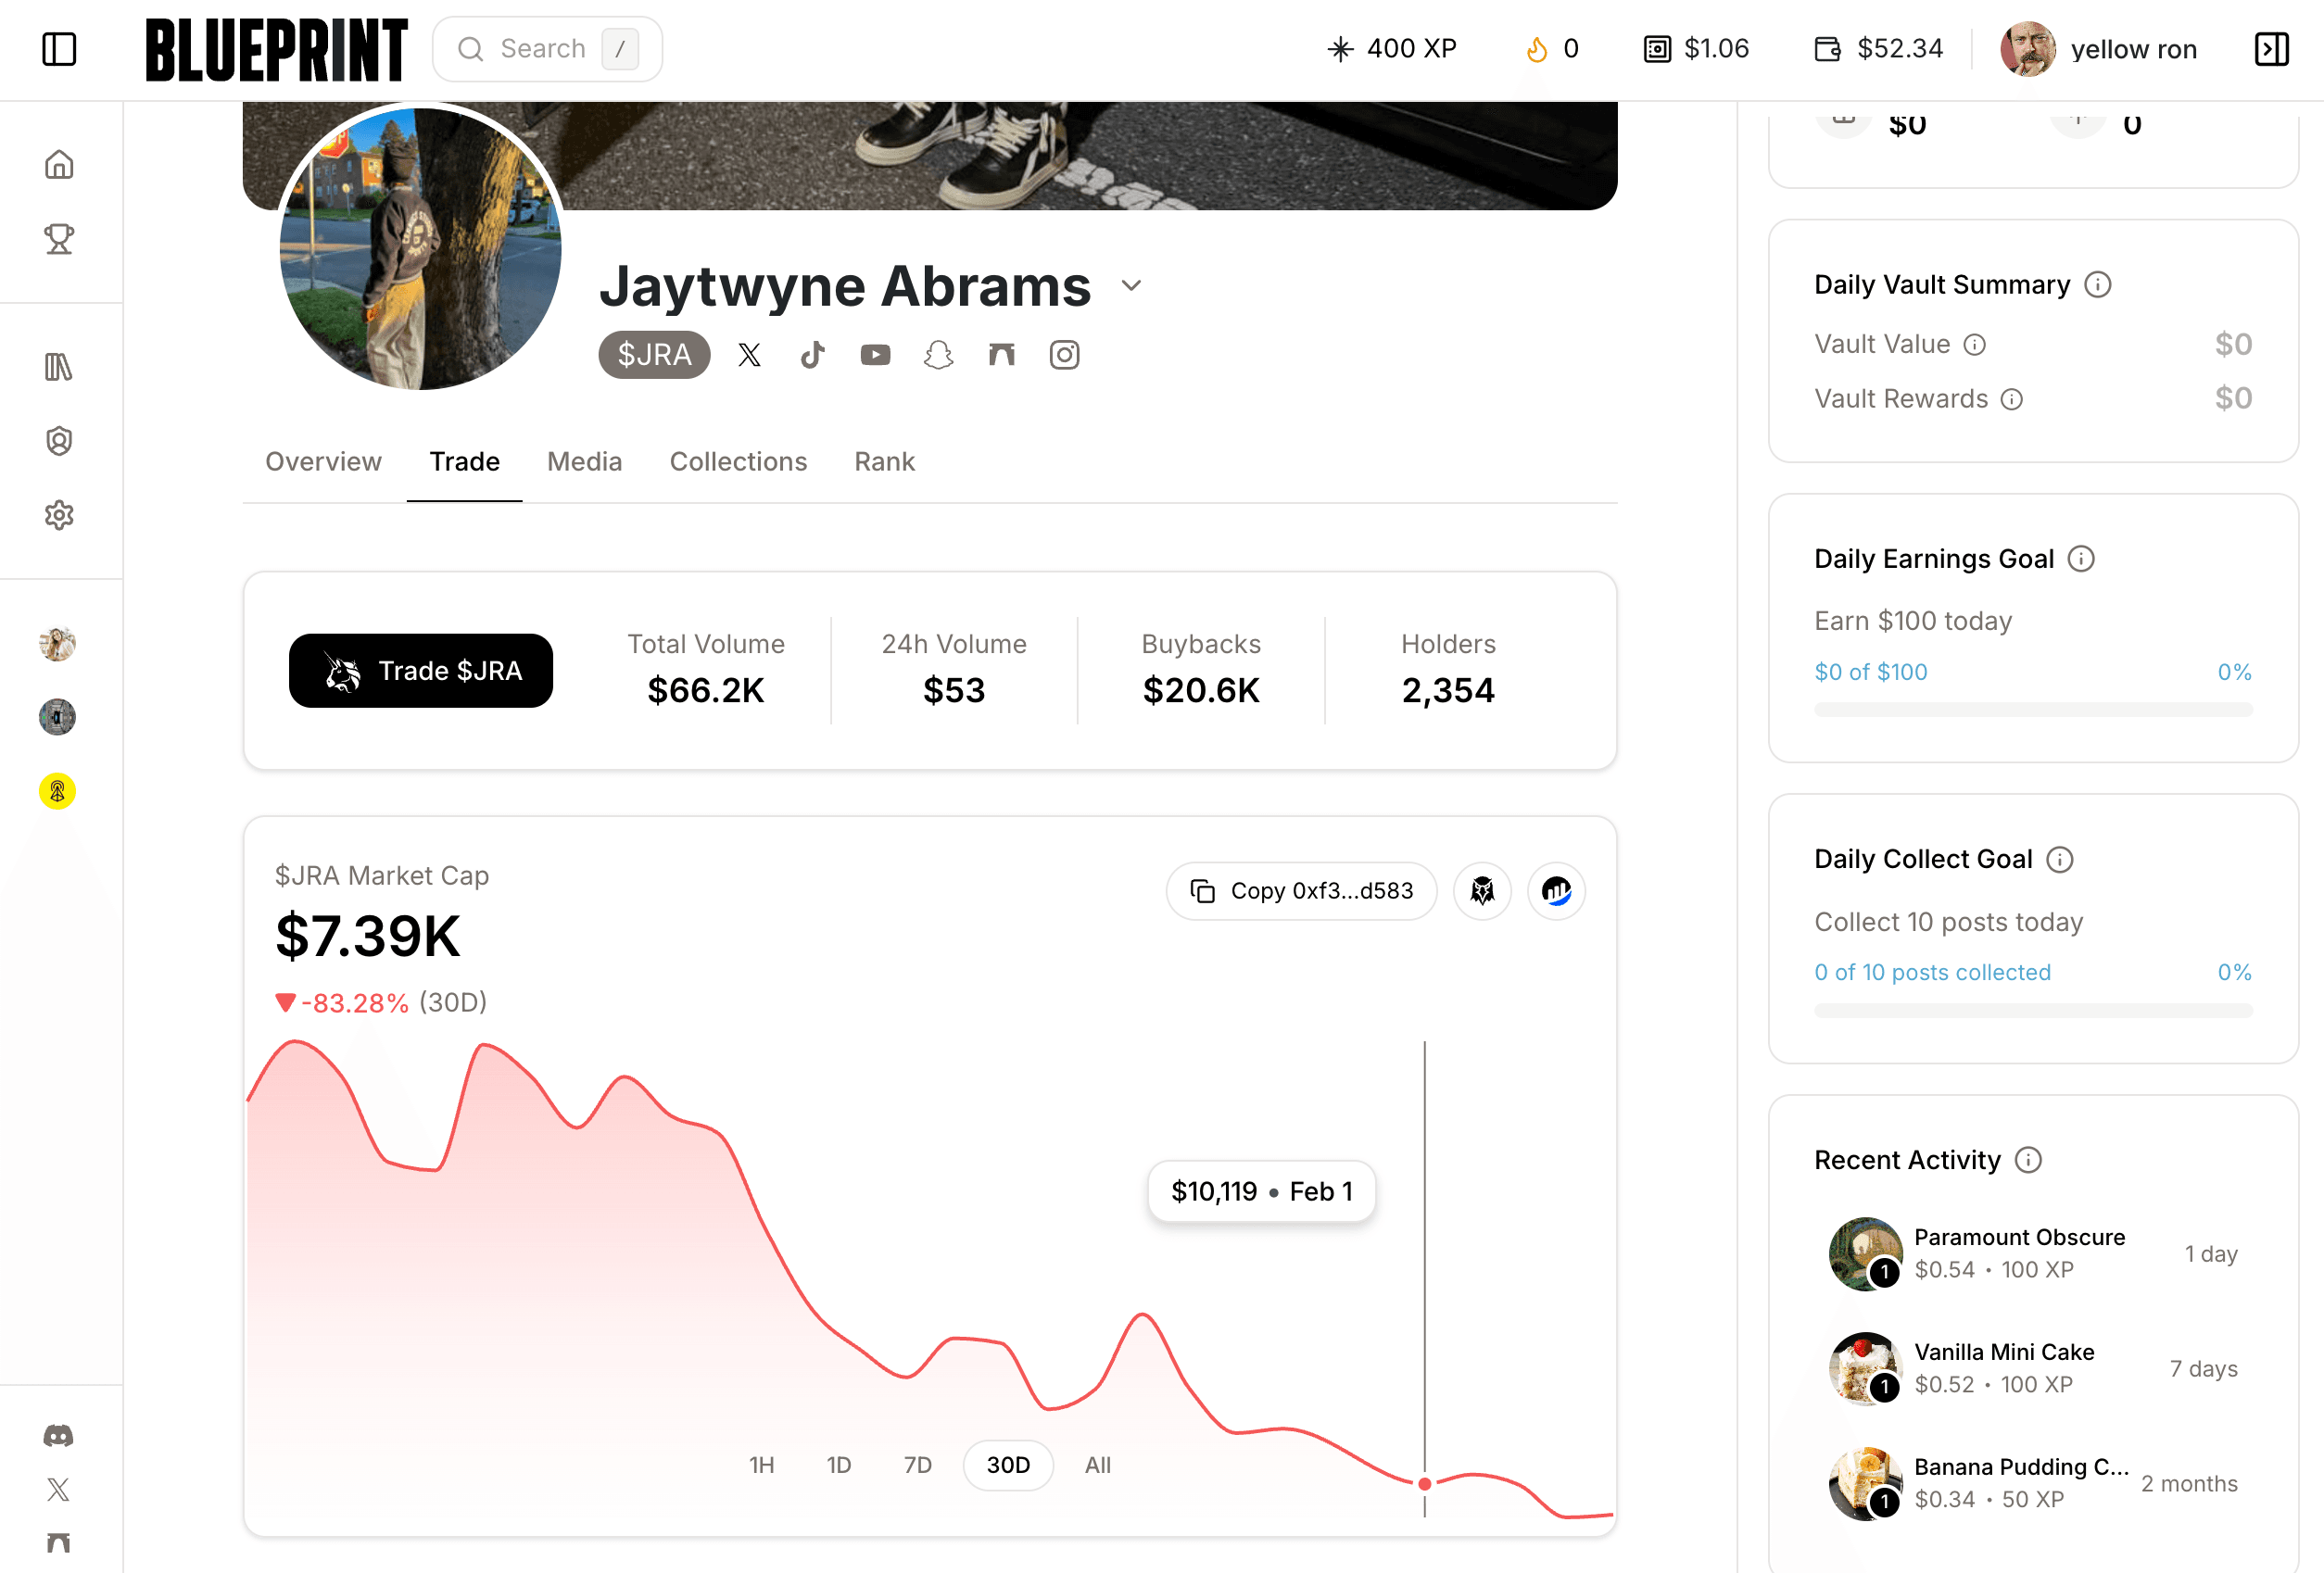Toggle the left sidebar panel icon
Screen dimensions: 2324x1573
pyautogui.click(x=59, y=49)
